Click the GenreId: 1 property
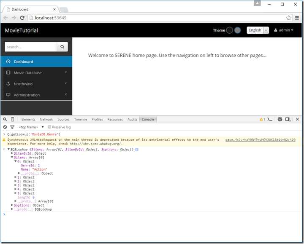Screen dimensions: 304x244 click(30, 165)
